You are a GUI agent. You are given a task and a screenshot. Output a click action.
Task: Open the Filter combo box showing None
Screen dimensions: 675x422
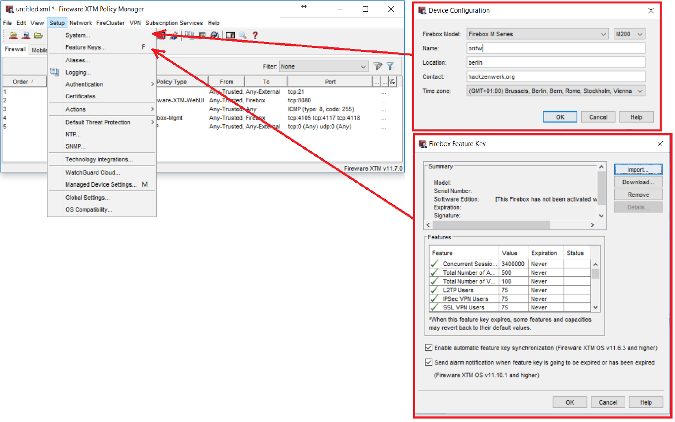(323, 66)
